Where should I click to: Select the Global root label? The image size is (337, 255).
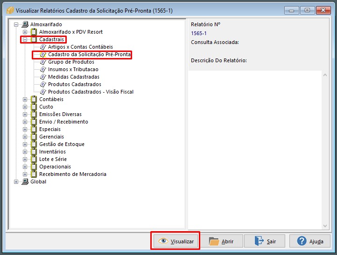38,182
